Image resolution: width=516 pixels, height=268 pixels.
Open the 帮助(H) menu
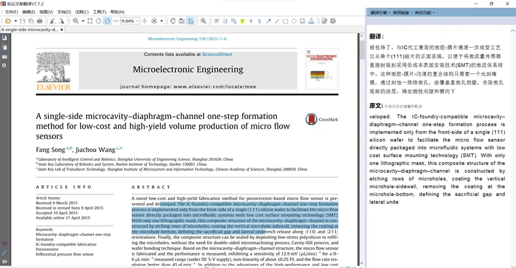pyautogui.click(x=117, y=12)
